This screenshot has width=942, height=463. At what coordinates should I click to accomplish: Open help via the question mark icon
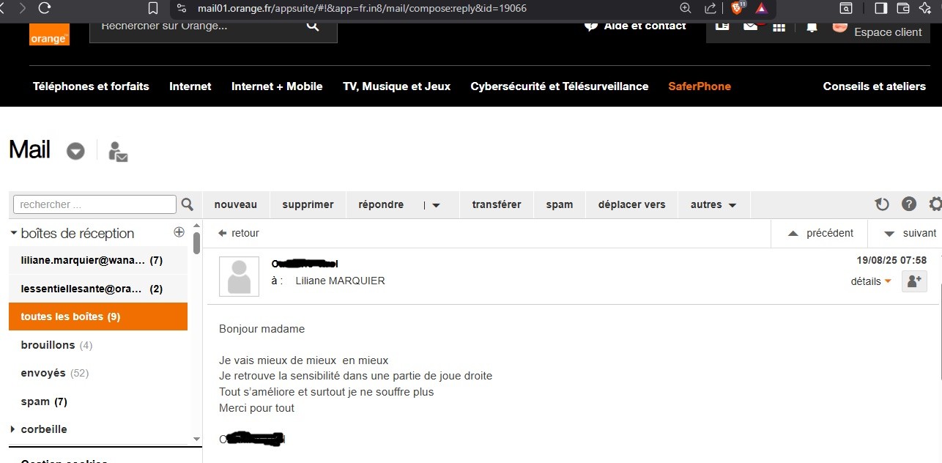pos(909,204)
